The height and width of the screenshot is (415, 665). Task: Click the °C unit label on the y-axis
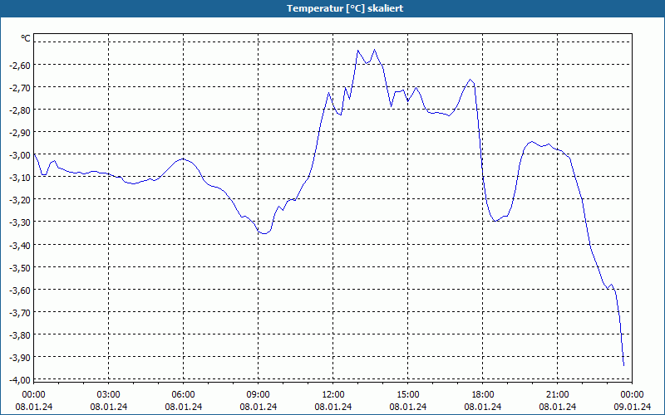tap(26, 38)
